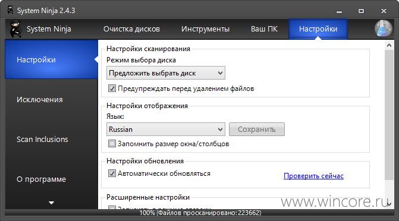Viewport: 399px width, 221px height.
Task: Click the System Ninja ninja logo
Action: click(x=15, y=29)
